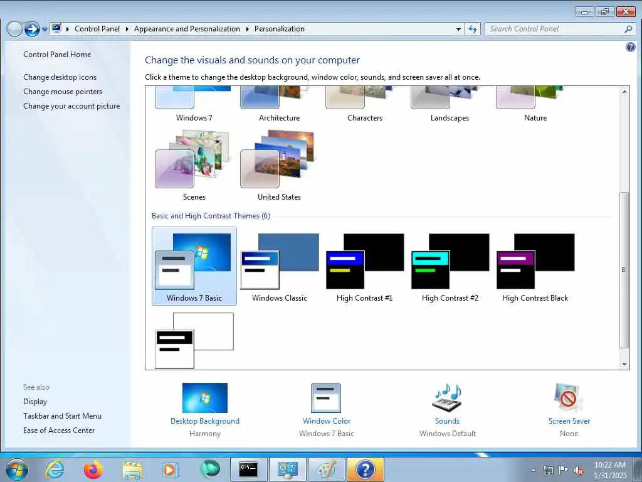Click the Forward navigation arrow
This screenshot has width=642, height=482.
[x=32, y=29]
